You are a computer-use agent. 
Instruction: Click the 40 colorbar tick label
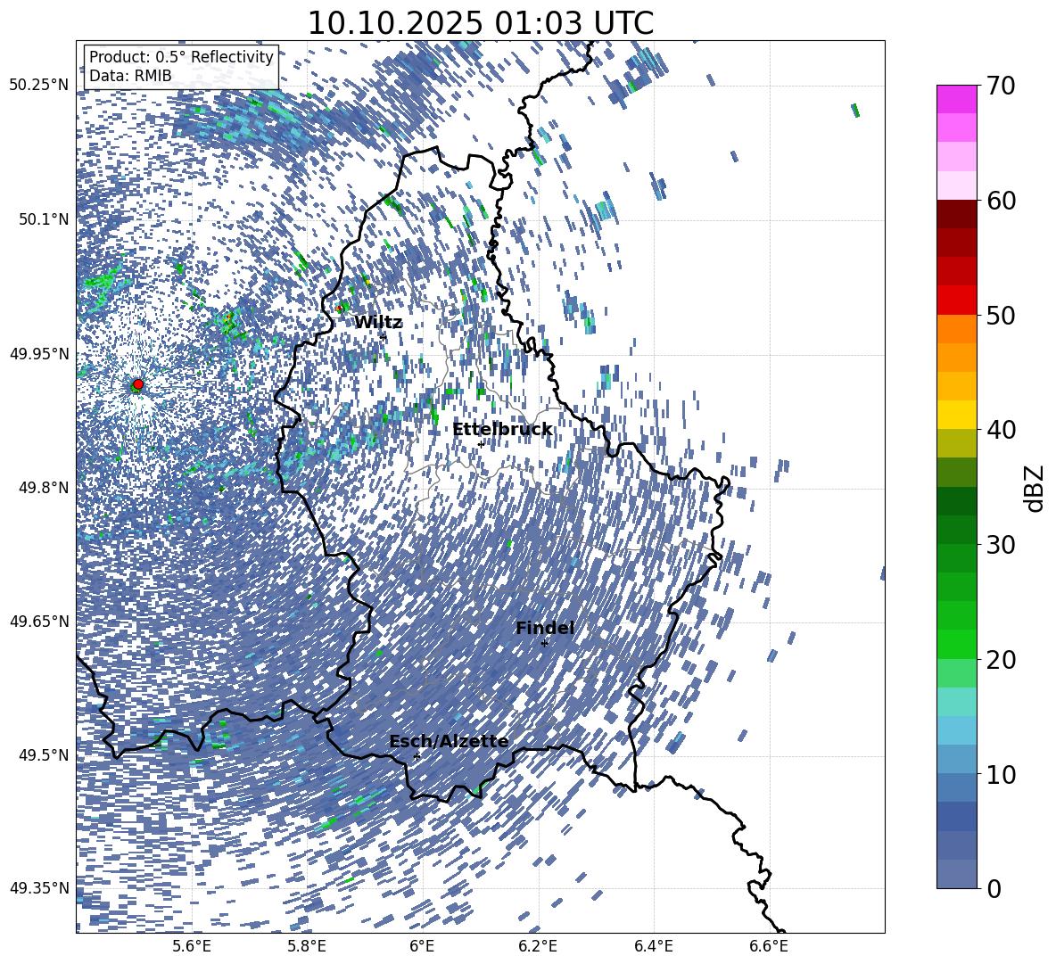pos(1002,430)
